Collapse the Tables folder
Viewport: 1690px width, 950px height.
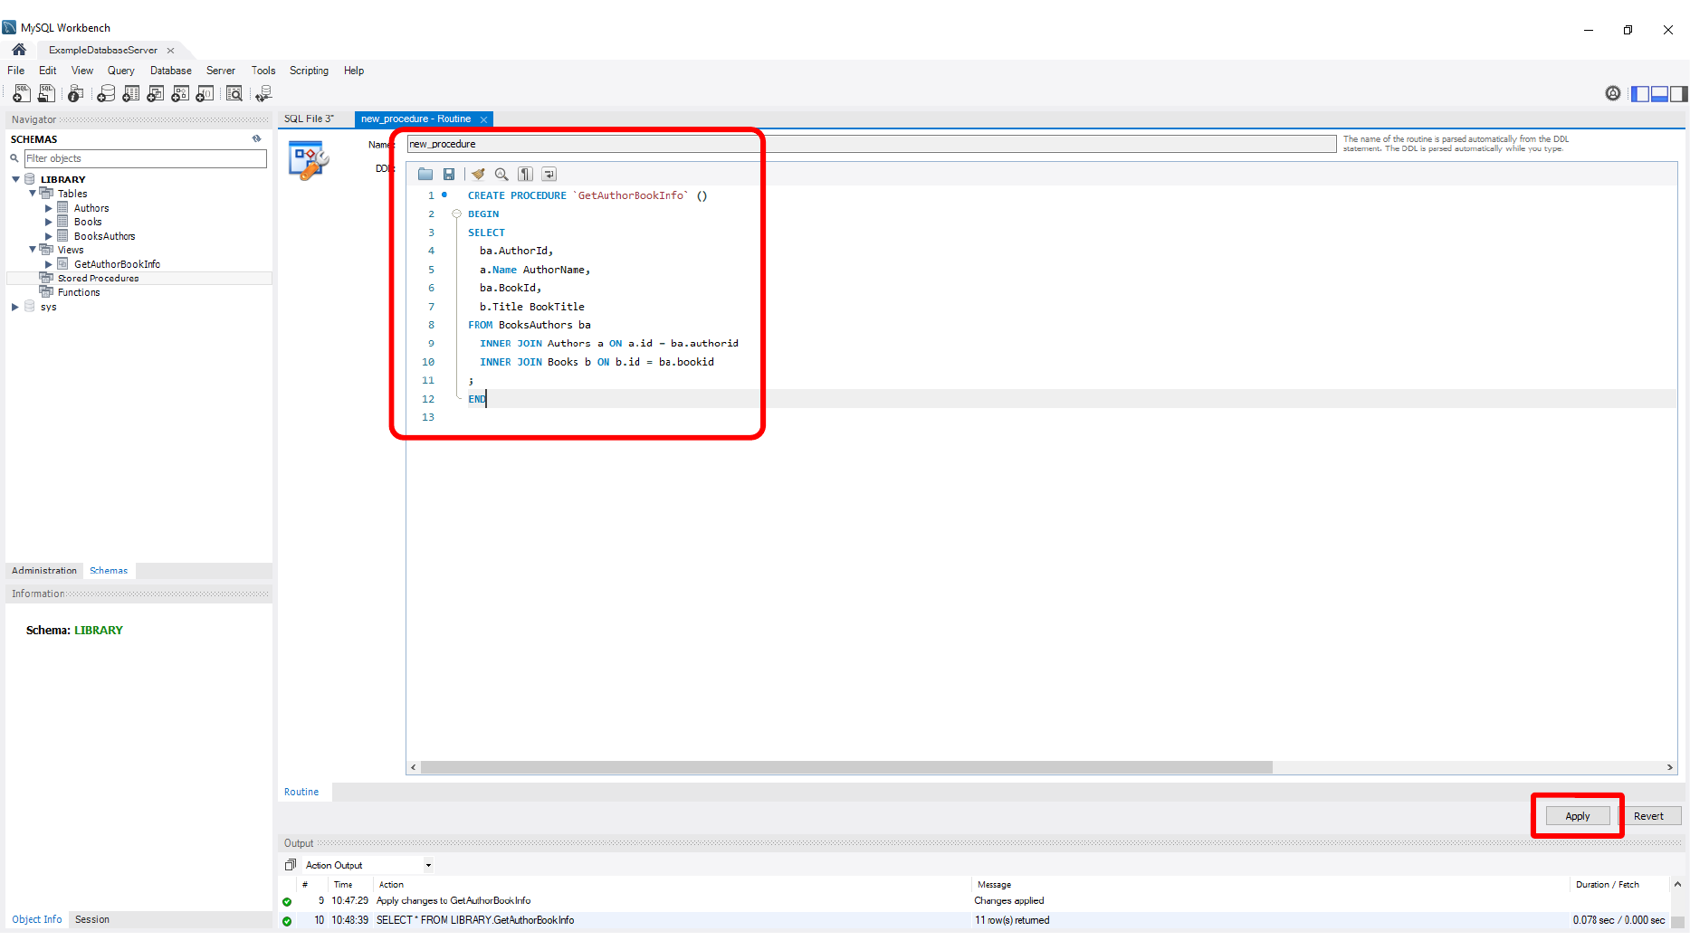tap(33, 194)
